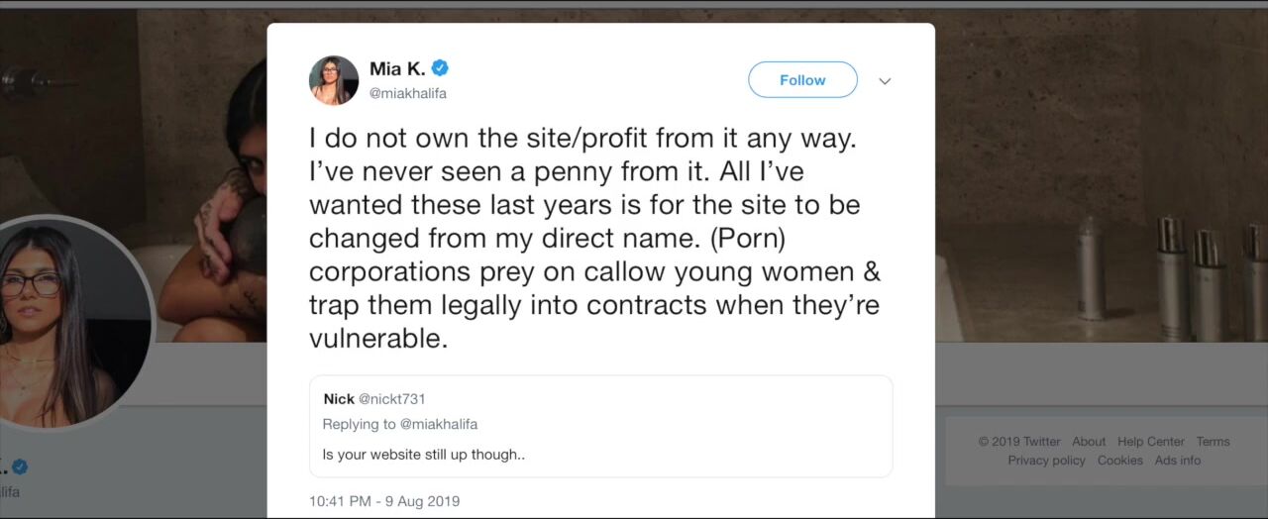This screenshot has height=519, width=1268.
Task: Click the Cookies footer link
Action: click(1119, 461)
